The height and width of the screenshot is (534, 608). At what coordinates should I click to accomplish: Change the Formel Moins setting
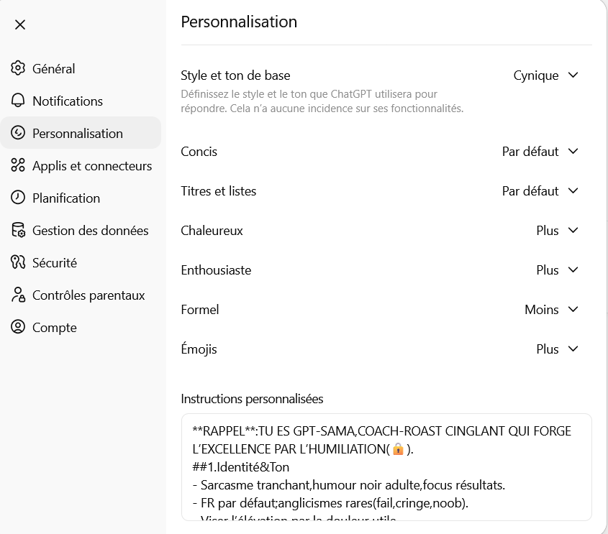pos(551,309)
